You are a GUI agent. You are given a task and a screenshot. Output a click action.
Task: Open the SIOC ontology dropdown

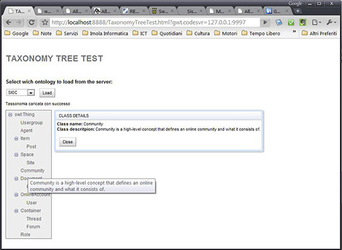[x=20, y=92]
